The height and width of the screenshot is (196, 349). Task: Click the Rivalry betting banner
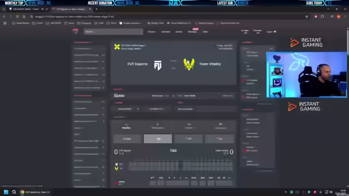pos(173,96)
